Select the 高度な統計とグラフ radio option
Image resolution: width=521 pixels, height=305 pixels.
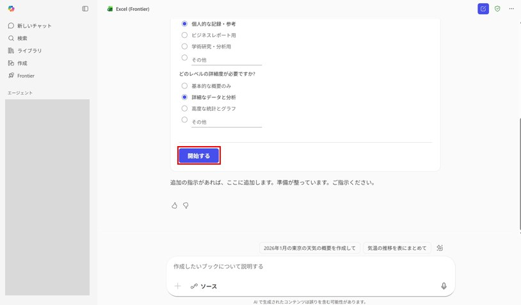coord(184,108)
